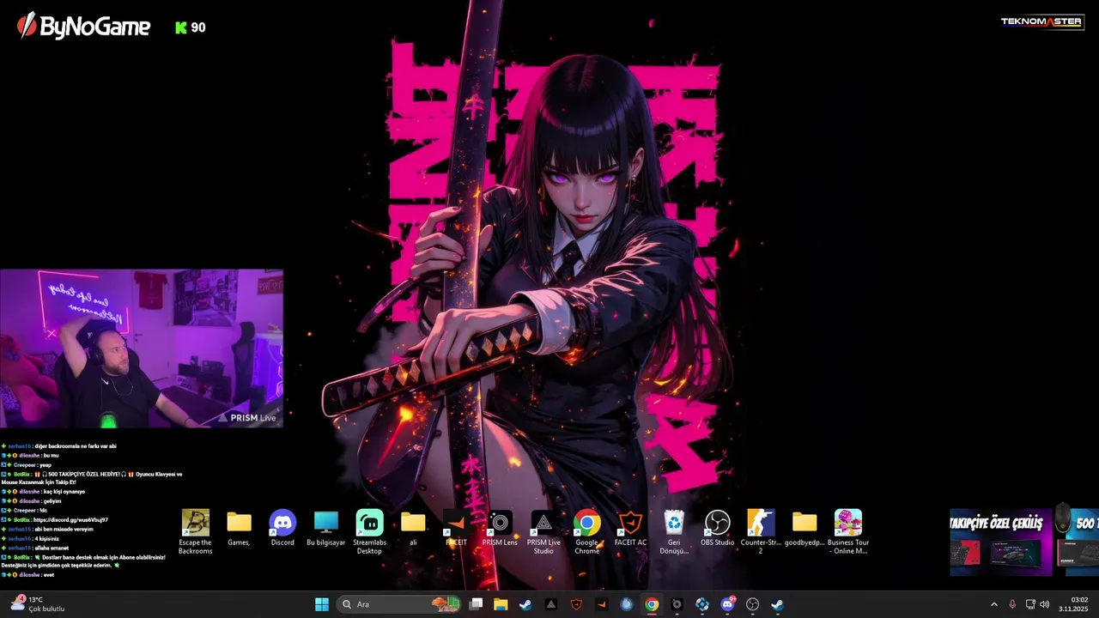Screen dimensions: 1099x618
Task: Open the volume speaker tray icon
Action: pos(1045,604)
